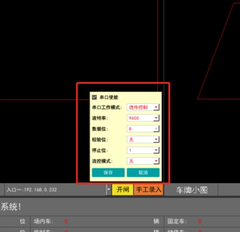Select the 车牌小图 tab
240x232 pixels.
(192, 190)
